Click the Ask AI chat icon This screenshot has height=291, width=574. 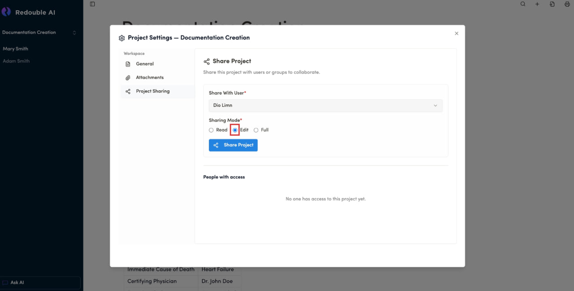[x=5, y=283]
